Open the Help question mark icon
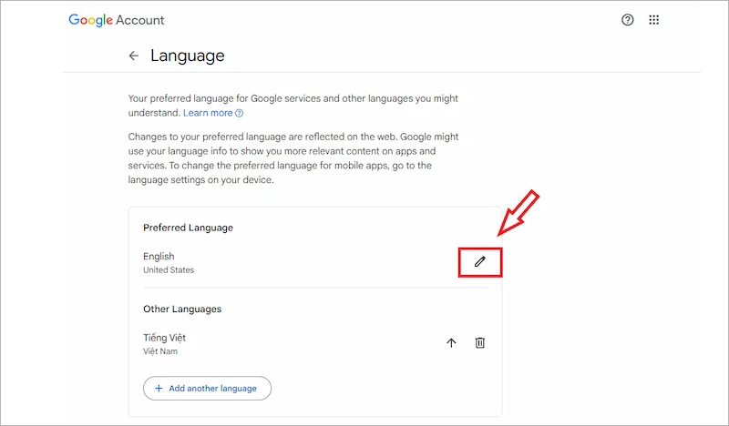 627,20
